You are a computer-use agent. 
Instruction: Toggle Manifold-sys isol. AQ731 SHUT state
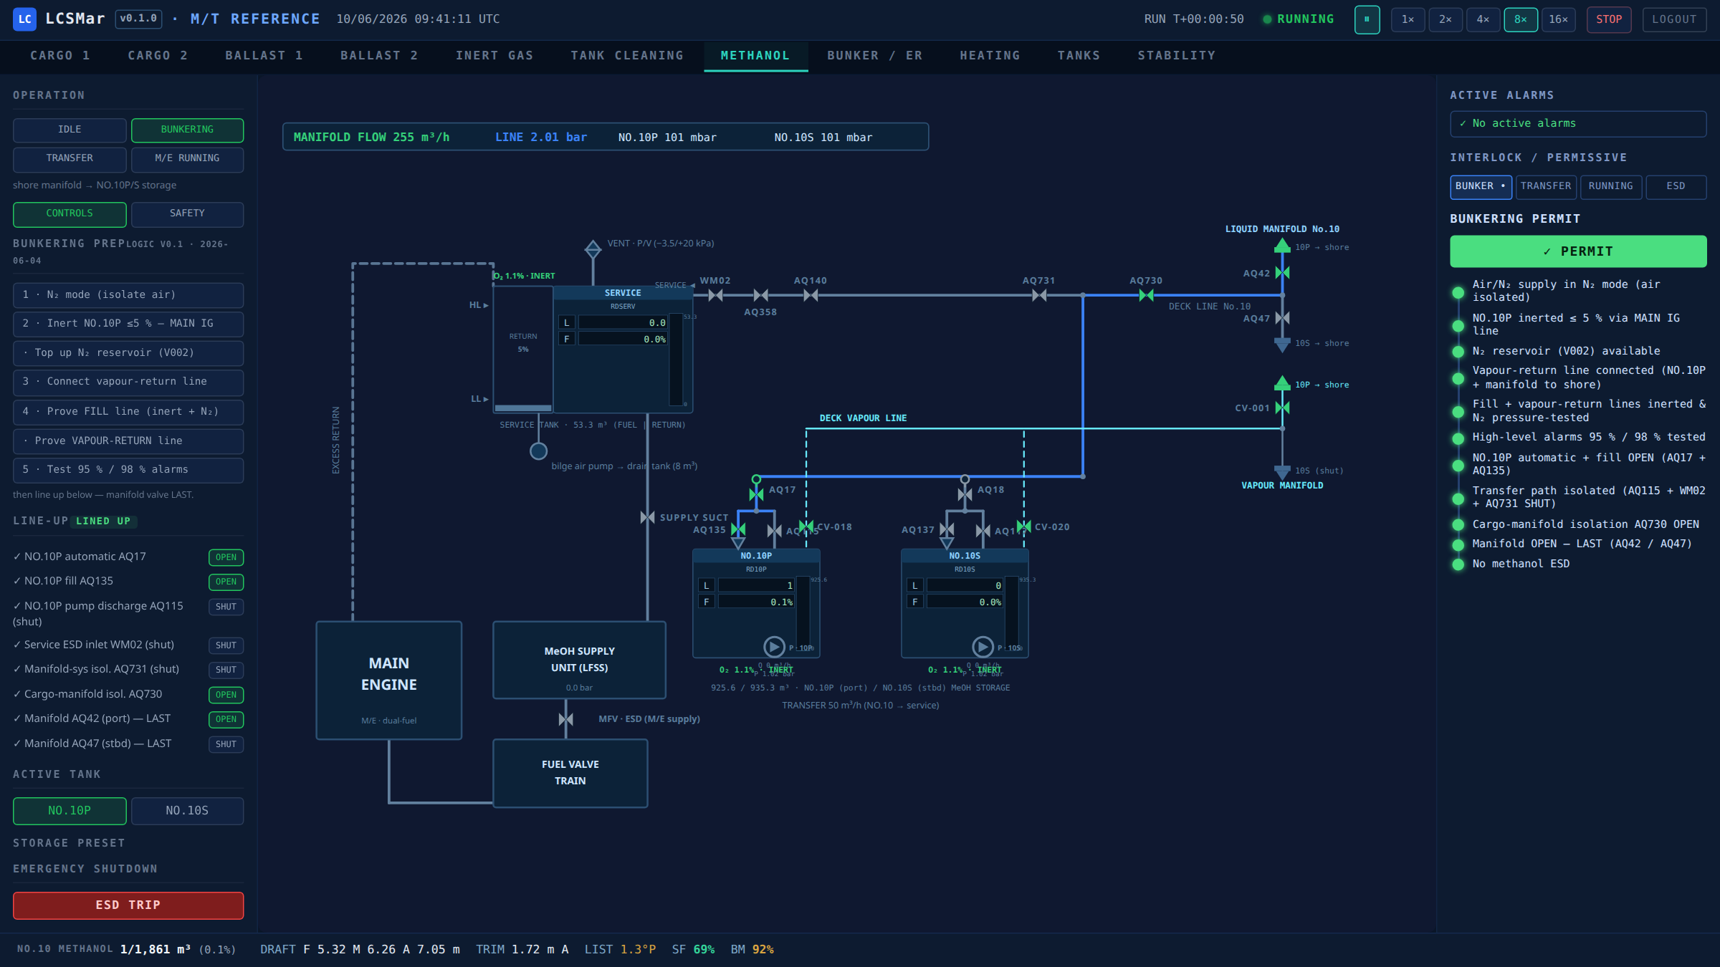[x=226, y=670]
